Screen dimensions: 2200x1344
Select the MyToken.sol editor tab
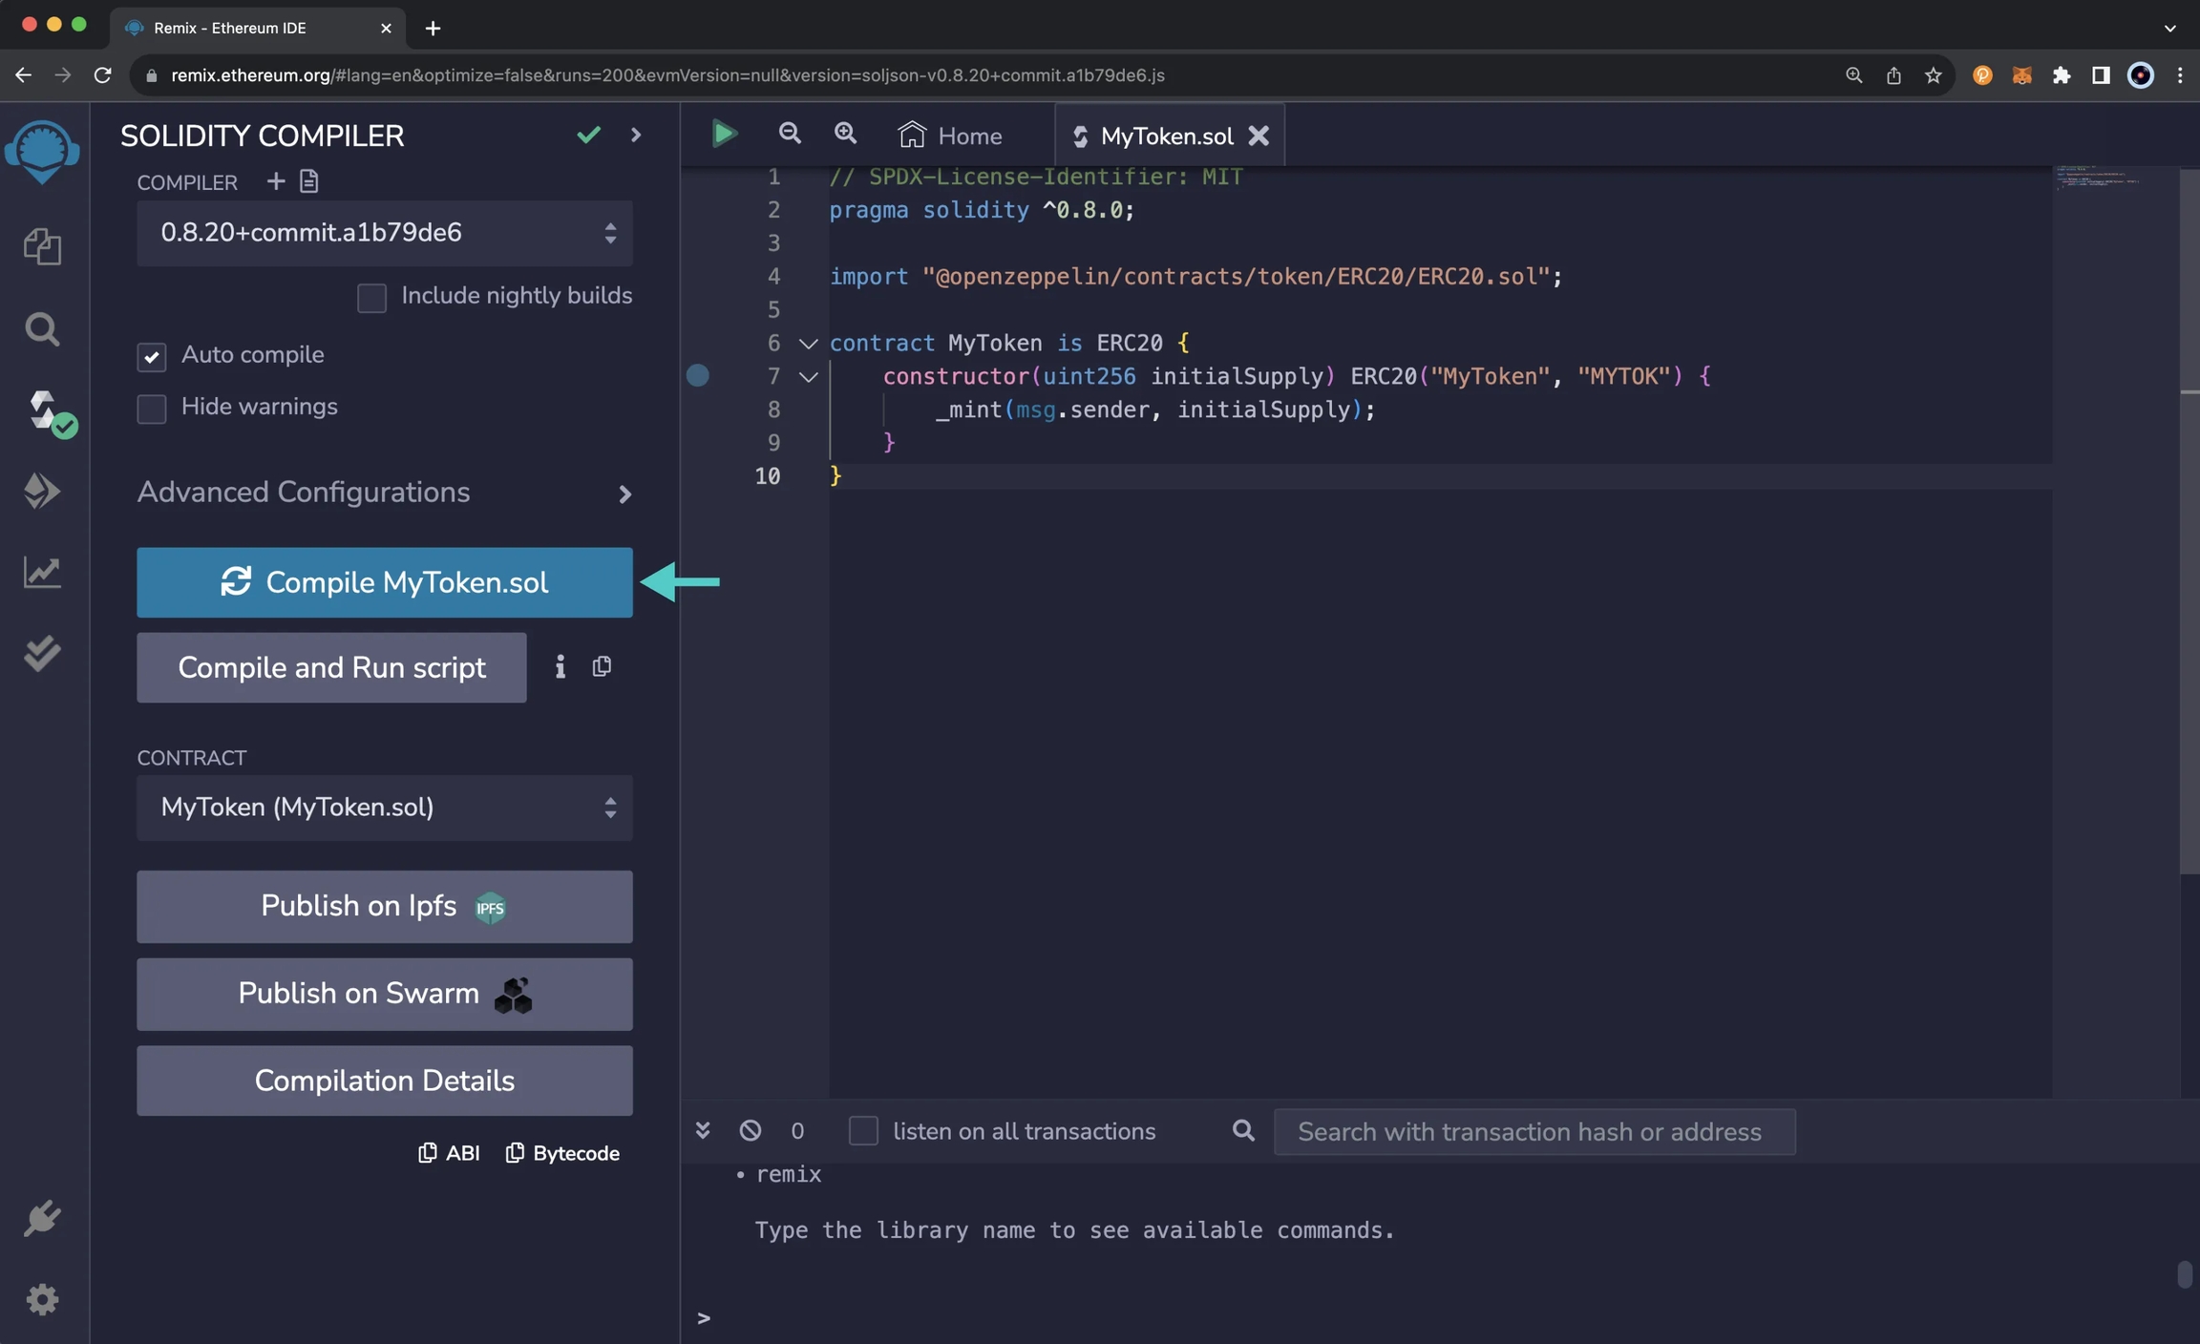click(1165, 136)
